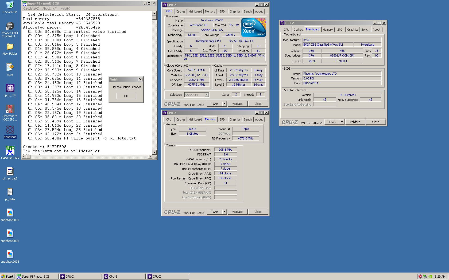
Task: Click Validate in CPU-Z CPU window
Action: click(237, 104)
